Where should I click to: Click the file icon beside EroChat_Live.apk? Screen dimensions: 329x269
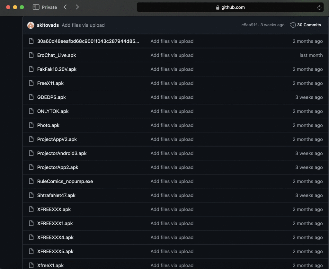(31, 55)
